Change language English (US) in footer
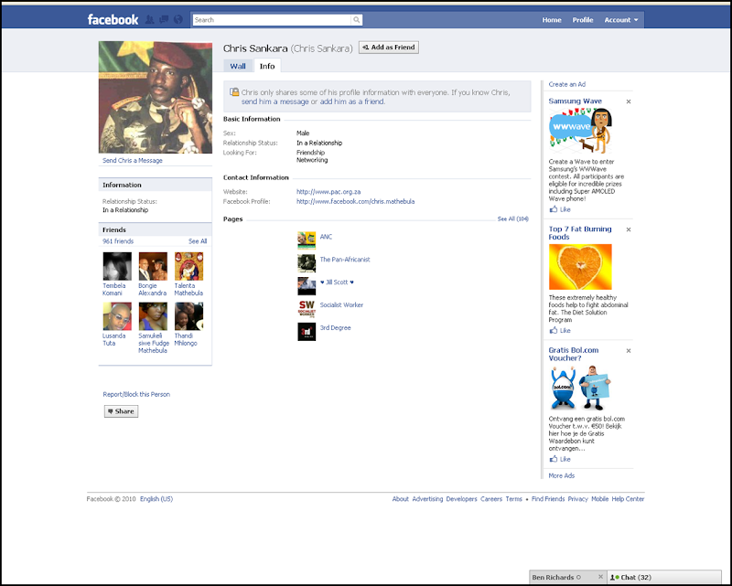 coord(156,499)
